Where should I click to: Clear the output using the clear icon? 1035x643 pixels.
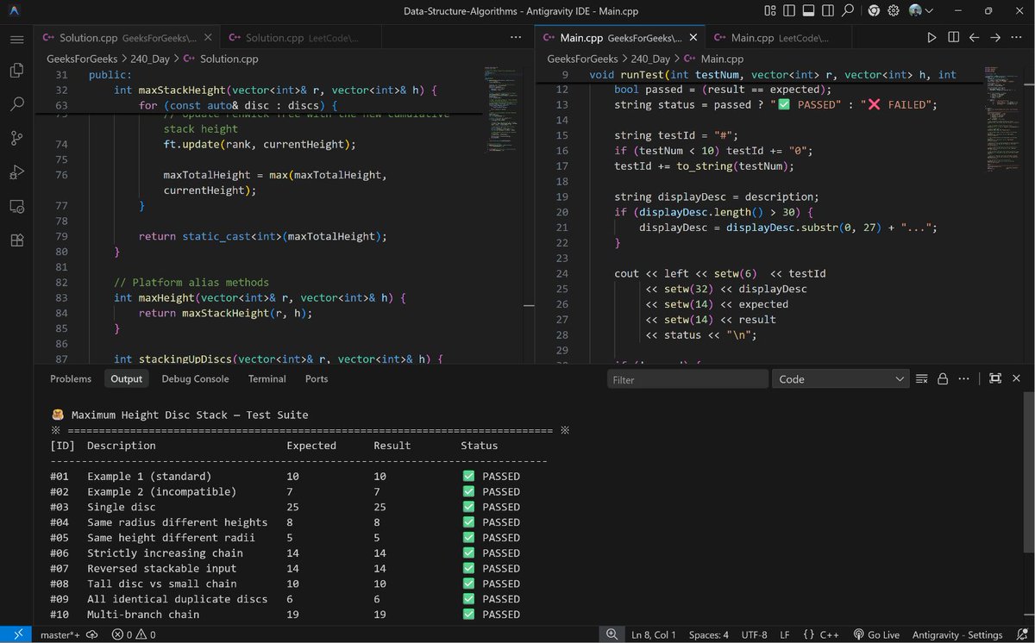click(x=921, y=379)
